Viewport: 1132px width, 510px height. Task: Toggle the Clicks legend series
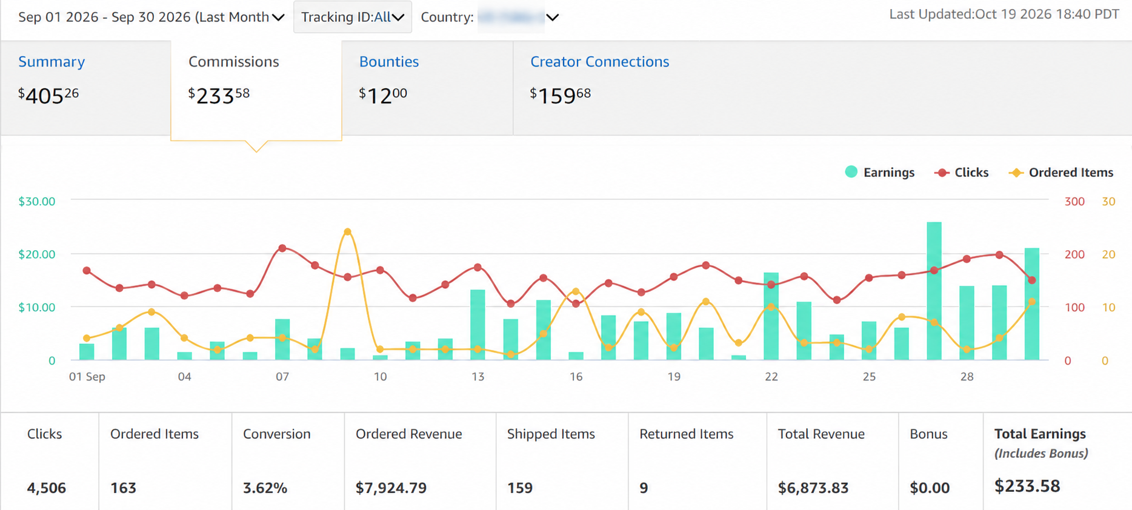click(x=962, y=173)
